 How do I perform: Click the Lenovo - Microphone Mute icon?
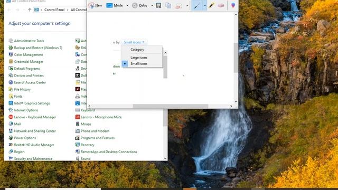(78, 117)
